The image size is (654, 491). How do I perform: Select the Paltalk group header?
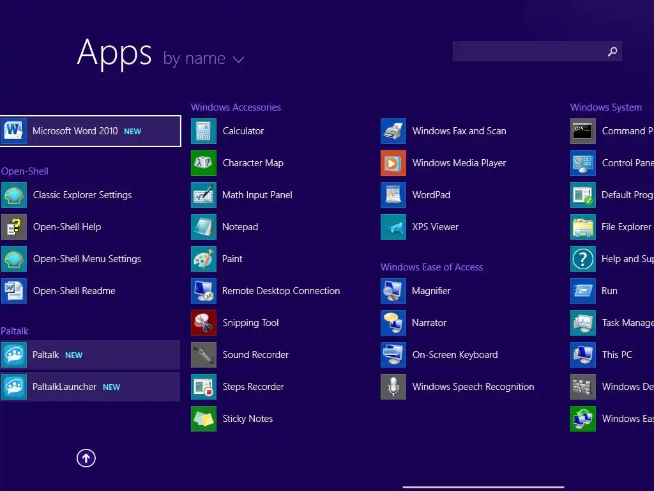(15, 331)
